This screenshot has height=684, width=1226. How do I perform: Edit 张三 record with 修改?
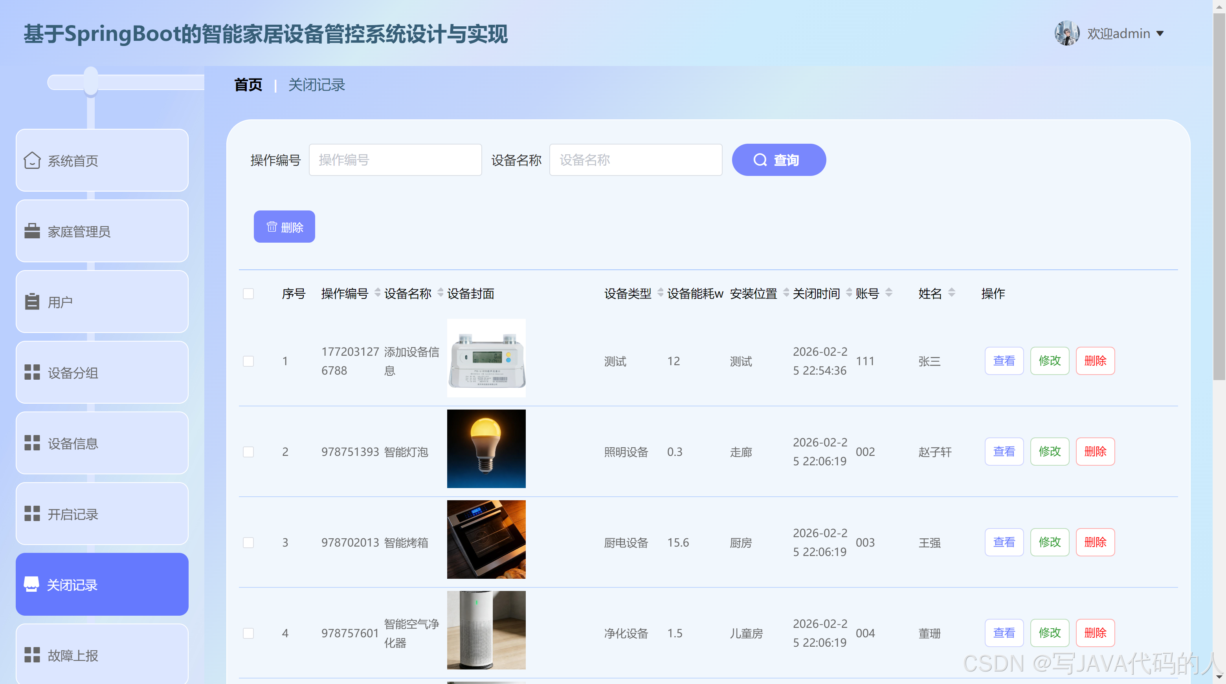tap(1050, 360)
